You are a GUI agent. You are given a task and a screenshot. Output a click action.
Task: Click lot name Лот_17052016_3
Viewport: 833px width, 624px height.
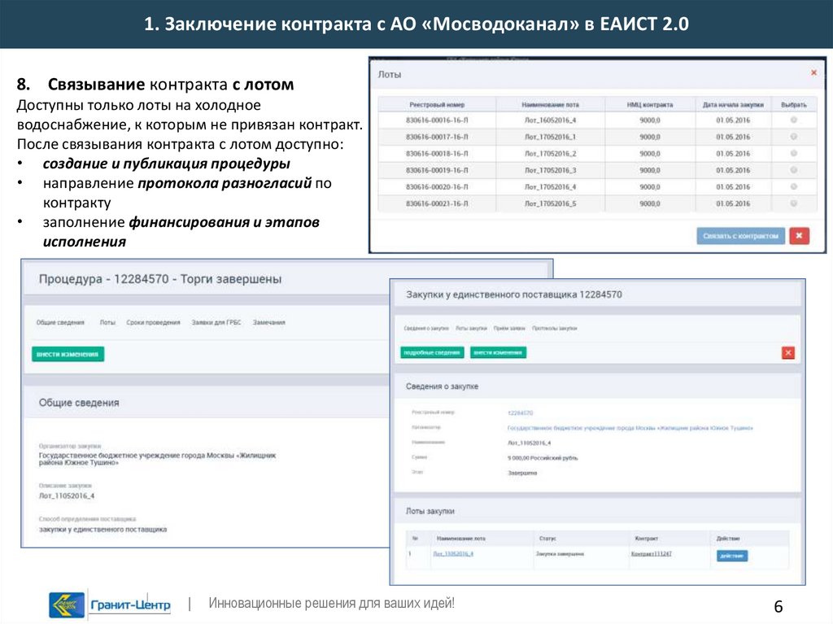(x=550, y=170)
